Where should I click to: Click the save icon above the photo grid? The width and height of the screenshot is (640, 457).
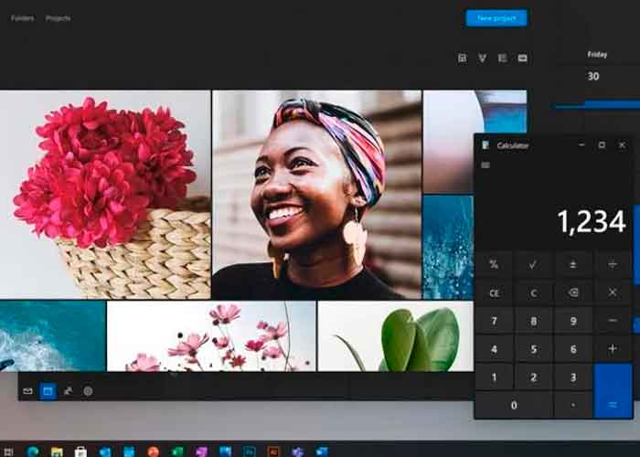point(463,58)
